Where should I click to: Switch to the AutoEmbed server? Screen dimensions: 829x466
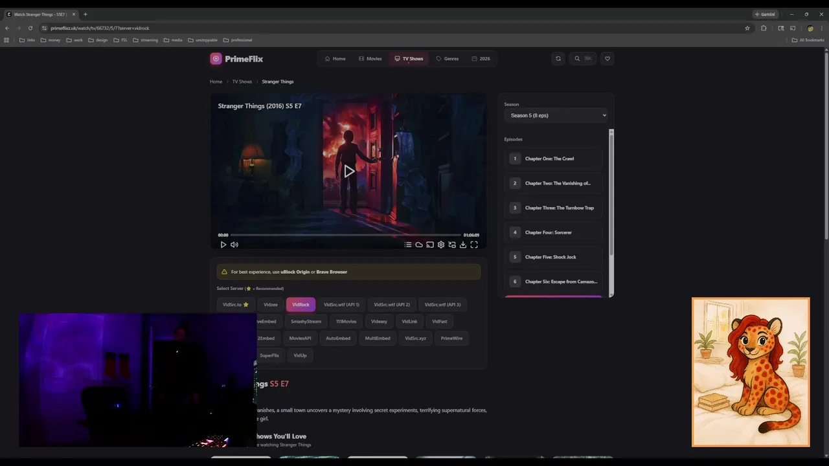tap(338, 338)
